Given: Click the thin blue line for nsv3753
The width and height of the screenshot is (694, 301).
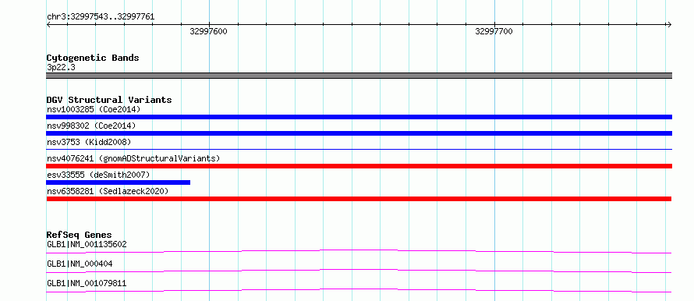Looking at the screenshot, I should point(359,150).
